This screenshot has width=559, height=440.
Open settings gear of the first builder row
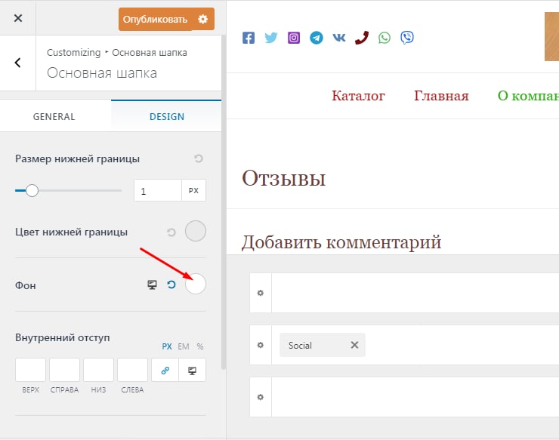pos(261,293)
